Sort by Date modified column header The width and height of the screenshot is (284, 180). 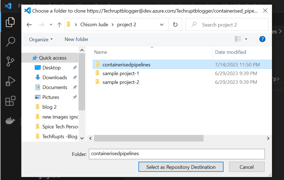[231, 52]
